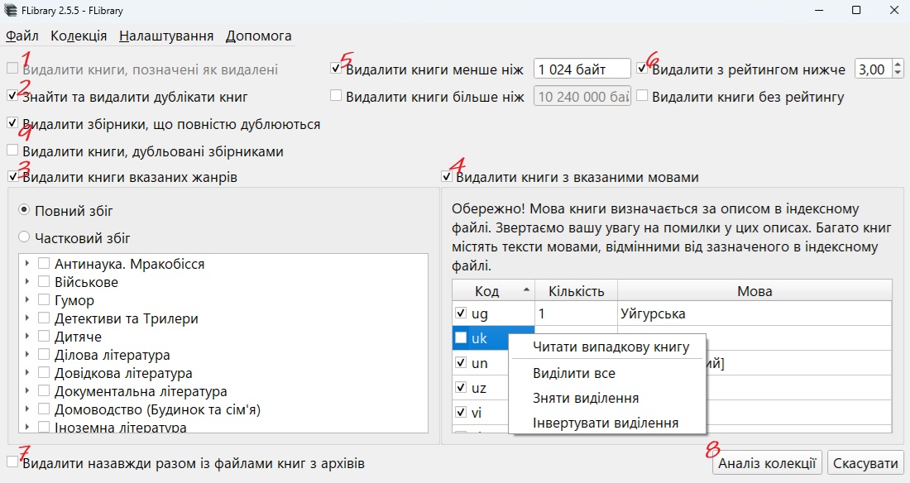Sort languages by the 'Мова' column header

[754, 290]
